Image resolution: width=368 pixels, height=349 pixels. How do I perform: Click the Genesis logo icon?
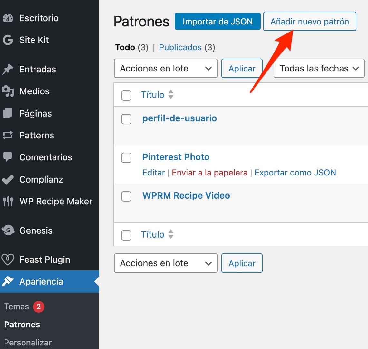pyautogui.click(x=8, y=230)
